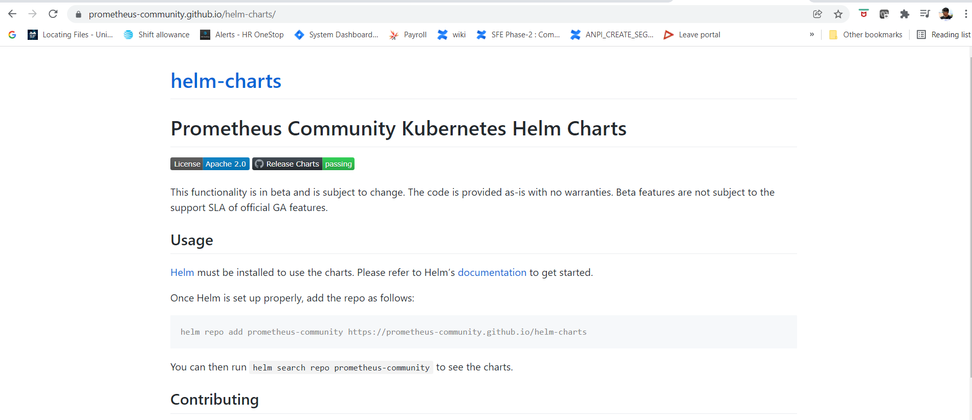Open the Other bookmarks folder
This screenshot has height=420, width=972.
pyautogui.click(x=866, y=35)
